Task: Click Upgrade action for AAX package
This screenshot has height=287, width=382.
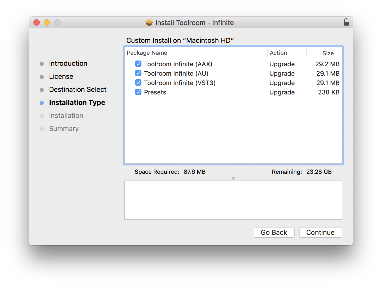Action: pyautogui.click(x=282, y=64)
